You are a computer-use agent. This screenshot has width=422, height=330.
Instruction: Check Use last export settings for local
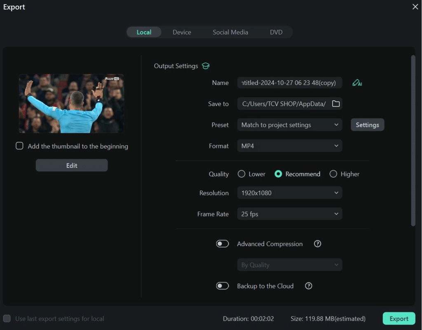point(7,318)
